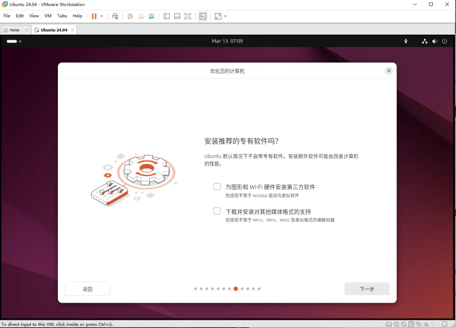Send Ctrl+Alt+Del to the VM
The width and height of the screenshot is (456, 328).
(115, 16)
